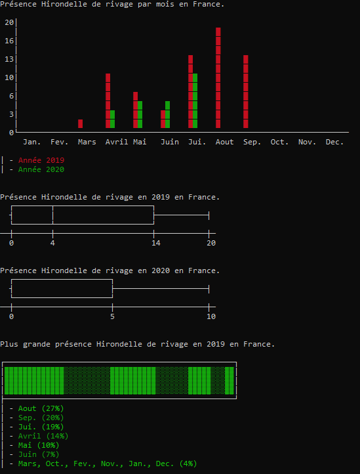Click the green Jui. bar
This screenshot has height=474, width=360.
(195, 100)
